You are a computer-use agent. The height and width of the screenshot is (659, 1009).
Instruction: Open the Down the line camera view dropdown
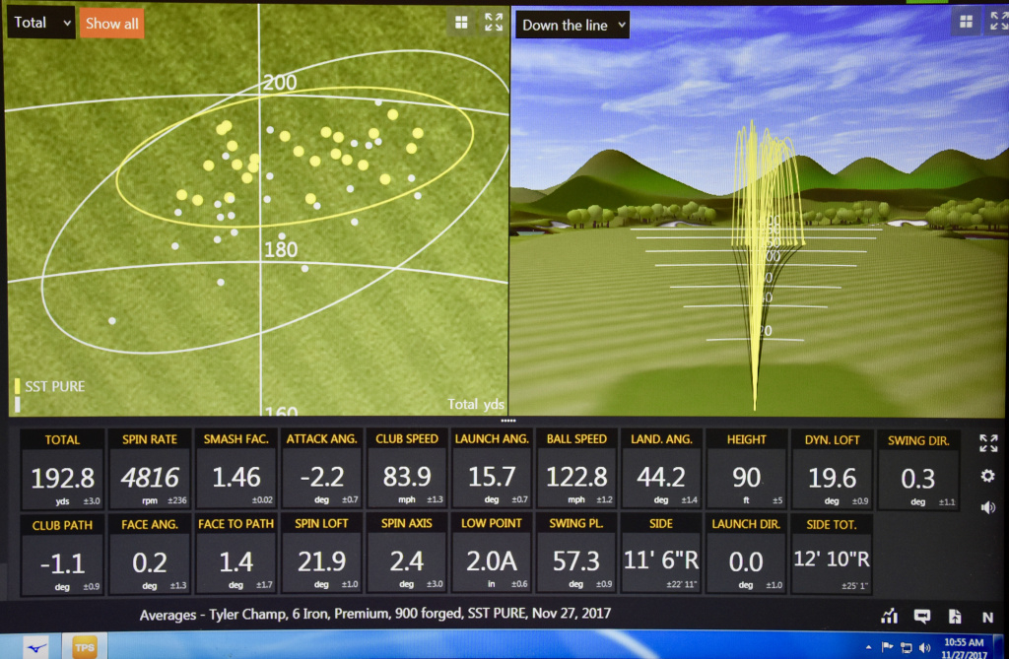[x=571, y=25]
